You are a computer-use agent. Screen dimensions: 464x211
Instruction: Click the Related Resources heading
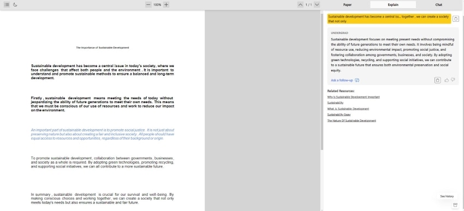click(x=341, y=91)
